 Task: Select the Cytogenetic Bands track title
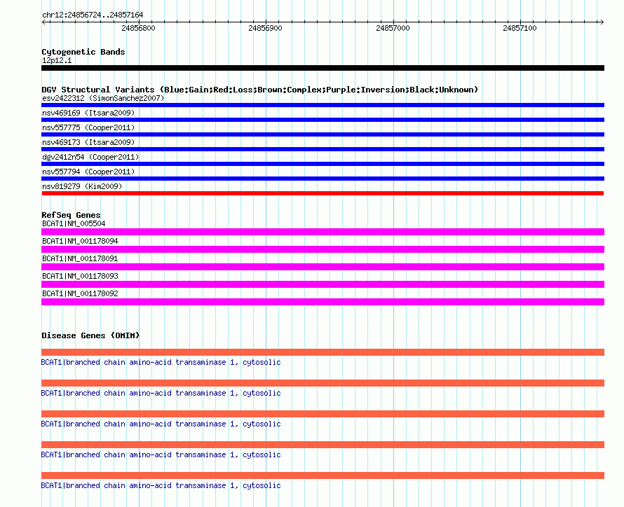coord(83,52)
